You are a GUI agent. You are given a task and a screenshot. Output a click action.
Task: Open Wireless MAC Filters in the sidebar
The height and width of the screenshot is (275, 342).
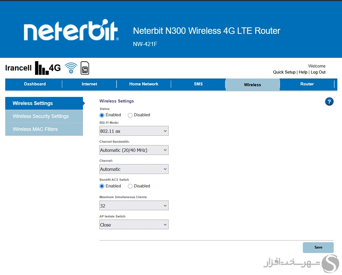pos(44,129)
